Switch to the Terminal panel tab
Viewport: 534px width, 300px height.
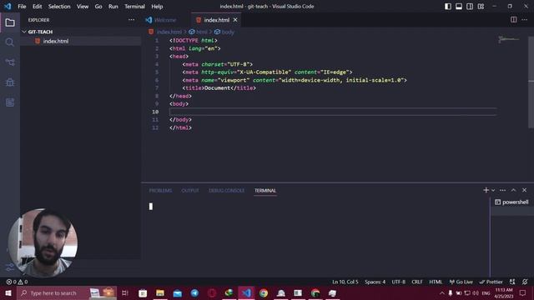(265, 191)
